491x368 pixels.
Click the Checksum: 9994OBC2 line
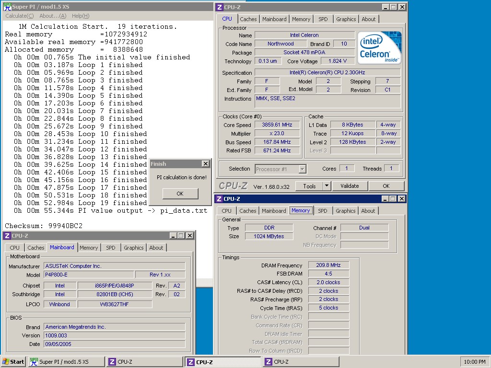pyautogui.click(x=44, y=226)
